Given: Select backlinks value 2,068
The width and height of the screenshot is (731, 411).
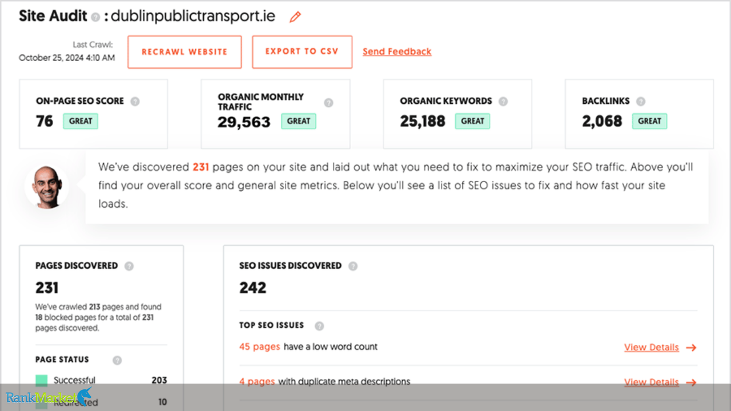Looking at the screenshot, I should (x=602, y=121).
